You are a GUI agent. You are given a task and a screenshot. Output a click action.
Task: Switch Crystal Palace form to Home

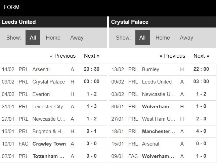click(x=163, y=38)
